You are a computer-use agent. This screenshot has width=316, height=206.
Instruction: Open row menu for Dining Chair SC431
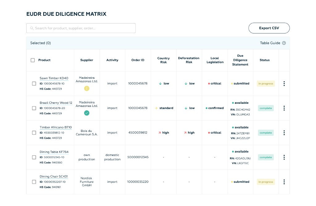coord(284,182)
